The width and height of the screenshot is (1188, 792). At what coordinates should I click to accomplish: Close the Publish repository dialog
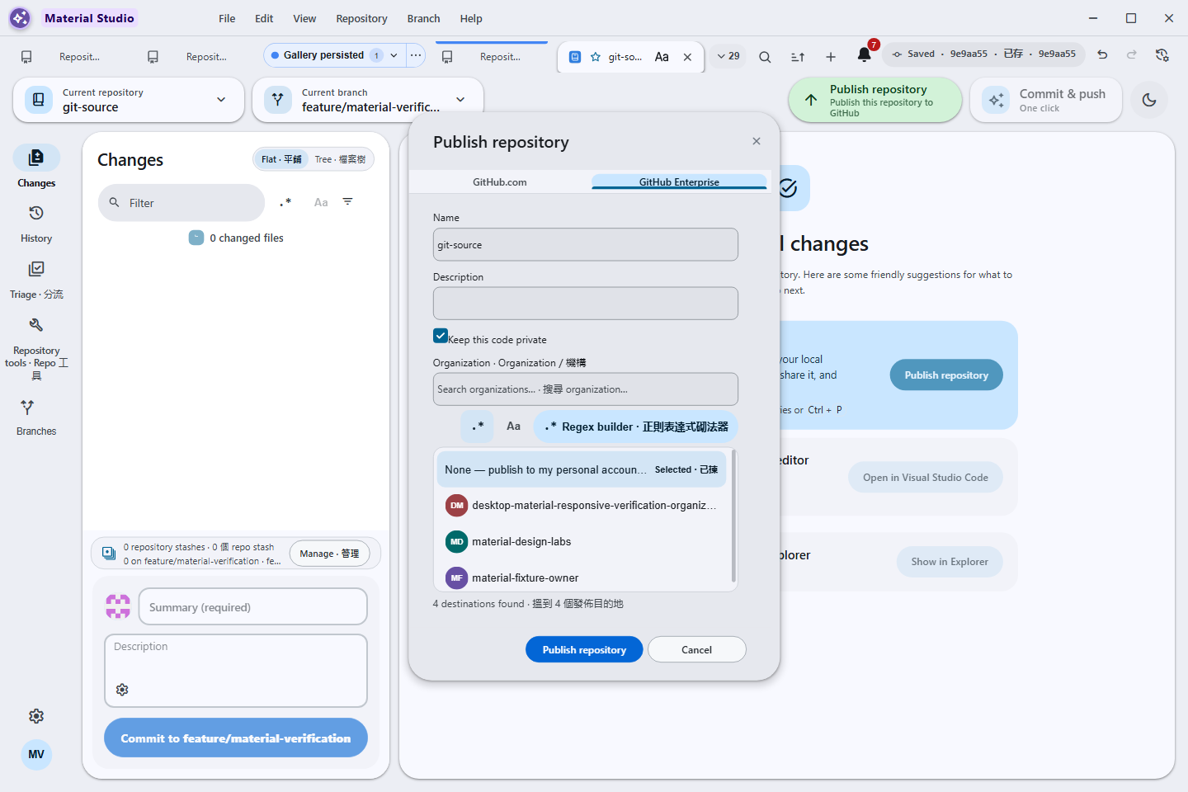(x=757, y=141)
